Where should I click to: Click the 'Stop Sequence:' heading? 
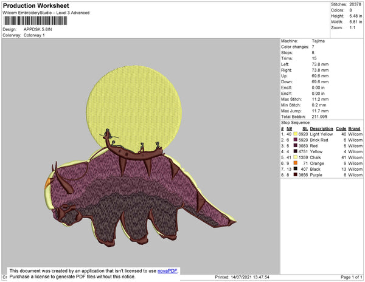tap(296, 123)
